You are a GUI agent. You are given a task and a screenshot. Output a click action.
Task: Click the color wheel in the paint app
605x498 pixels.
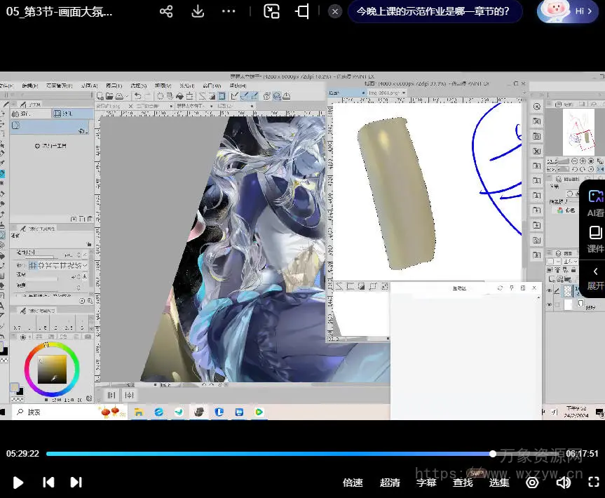(51, 368)
